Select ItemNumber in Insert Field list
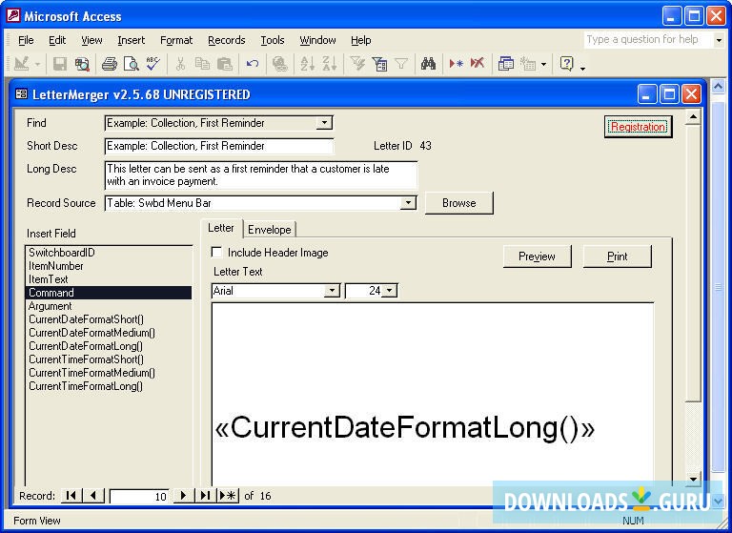The width and height of the screenshot is (732, 533). [109, 266]
